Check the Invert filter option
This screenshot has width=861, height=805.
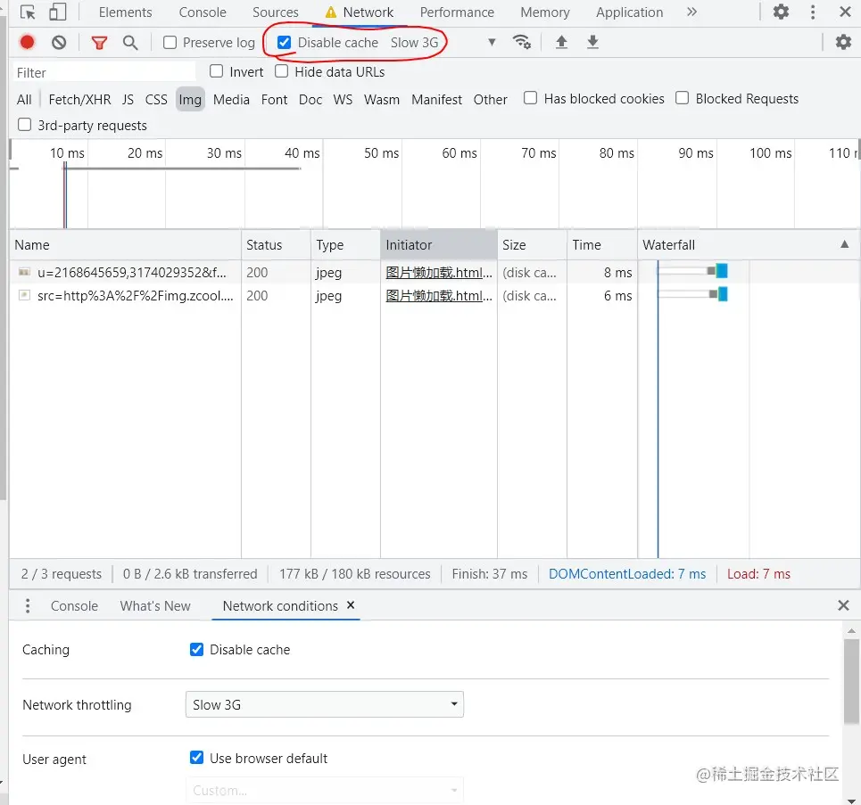[216, 71]
